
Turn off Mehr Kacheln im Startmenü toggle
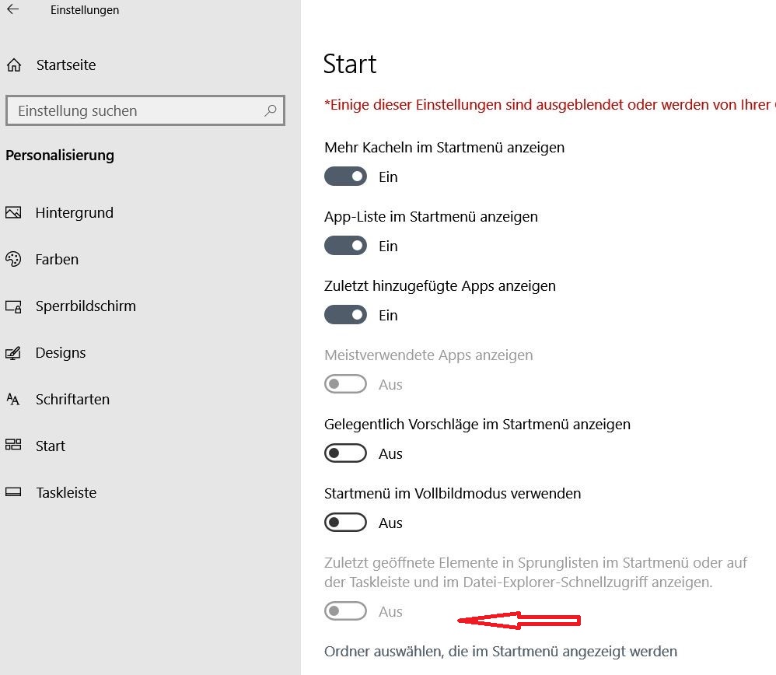coord(345,177)
